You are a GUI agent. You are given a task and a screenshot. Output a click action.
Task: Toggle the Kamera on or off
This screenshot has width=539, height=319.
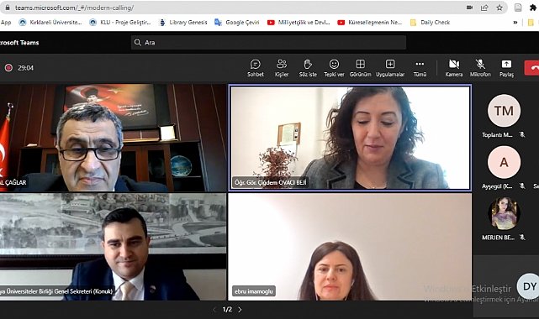click(x=454, y=67)
